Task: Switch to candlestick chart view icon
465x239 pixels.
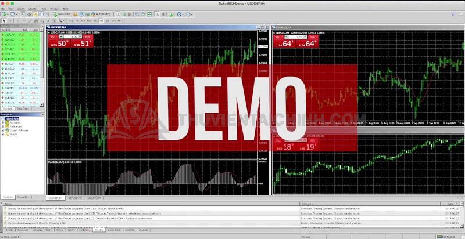Action: (x=124, y=14)
